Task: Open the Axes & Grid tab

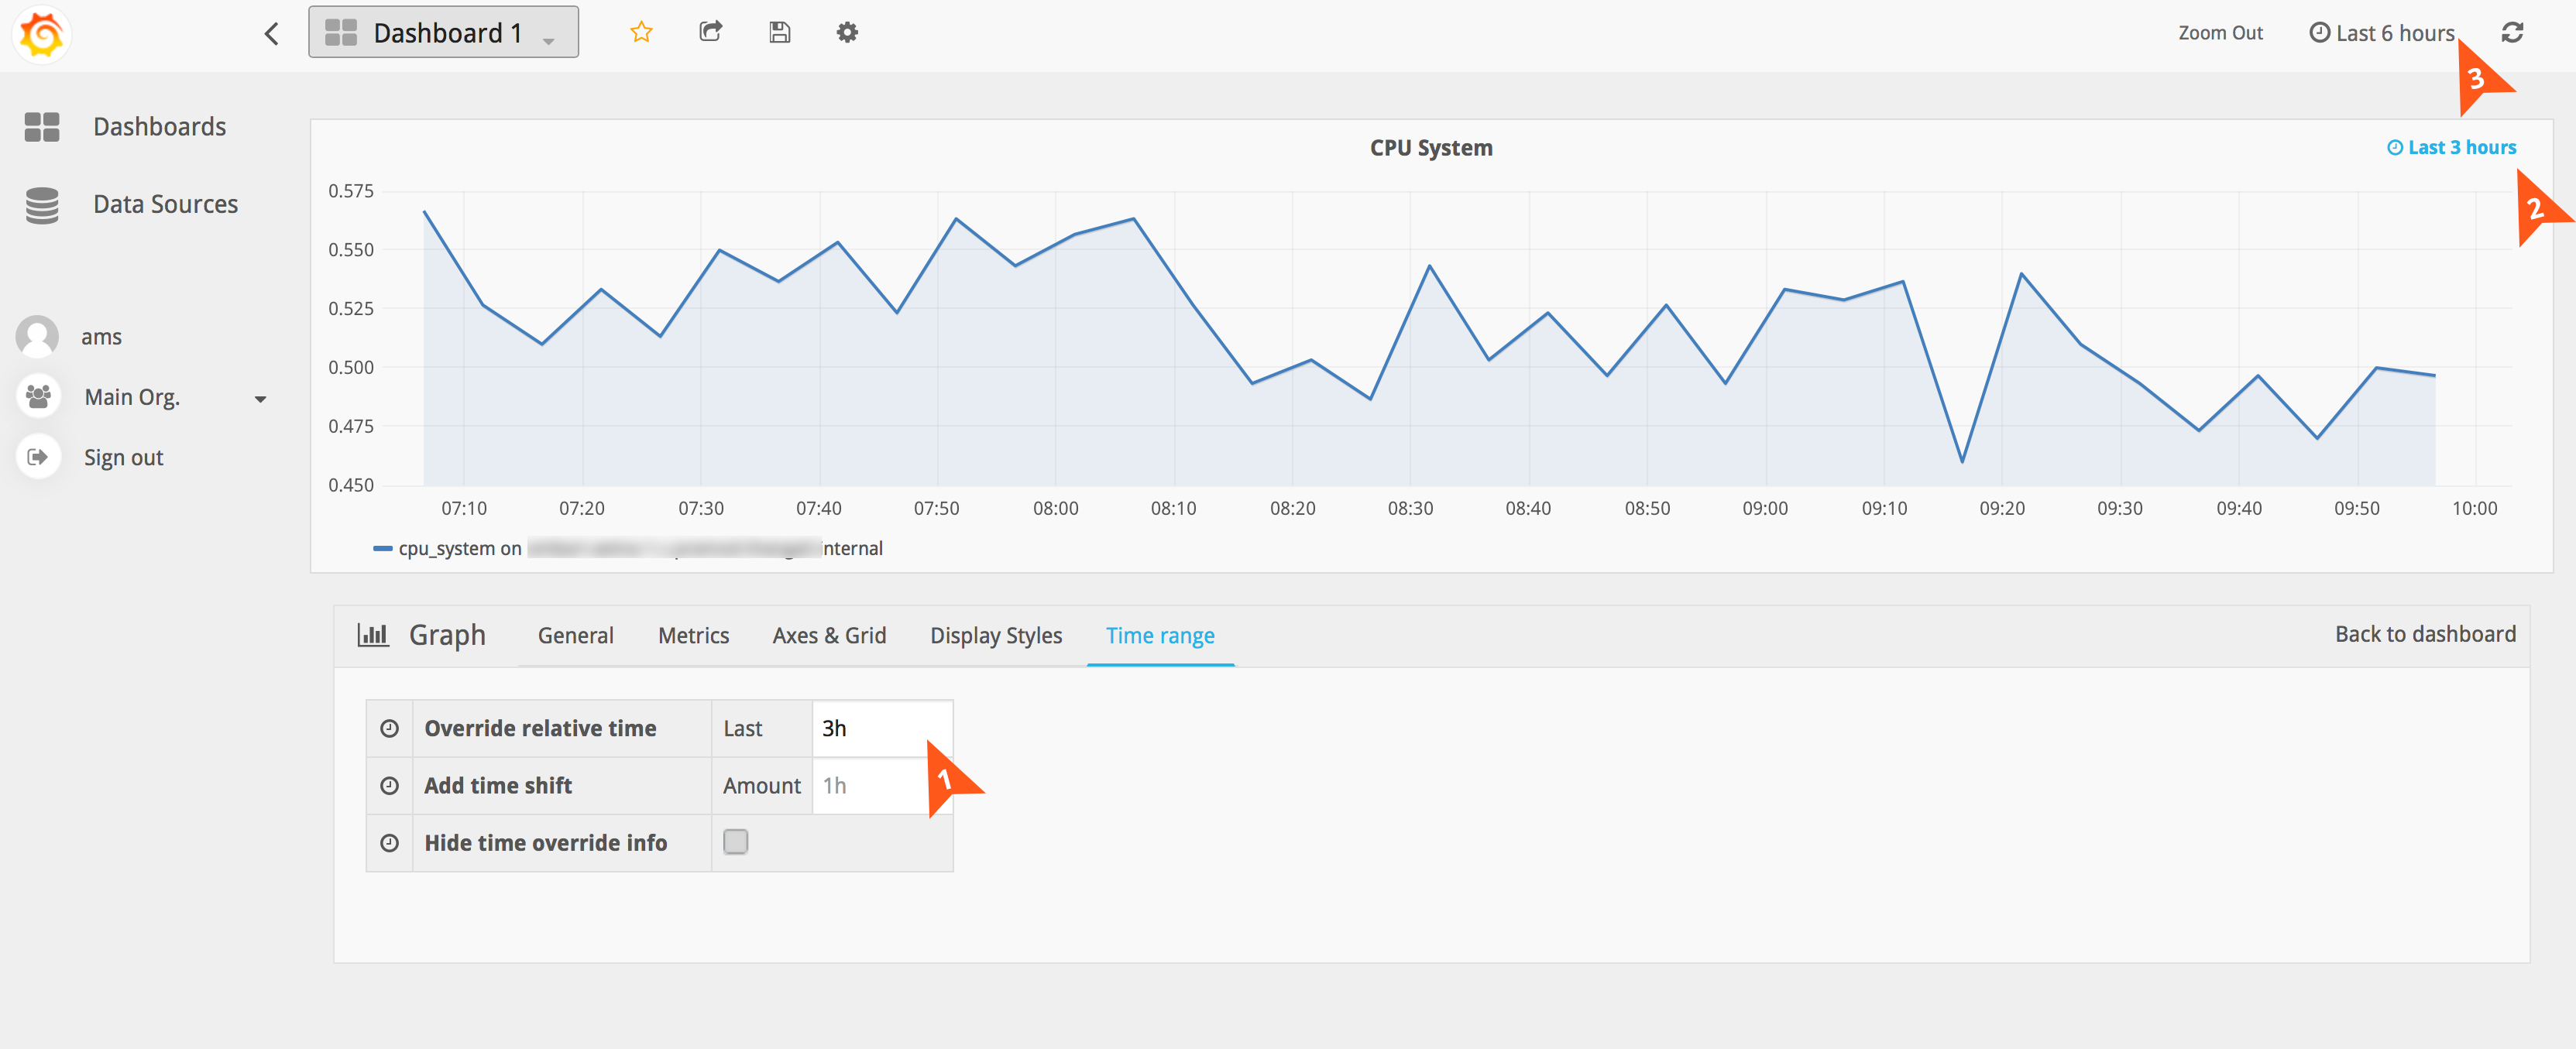Action: pos(829,635)
